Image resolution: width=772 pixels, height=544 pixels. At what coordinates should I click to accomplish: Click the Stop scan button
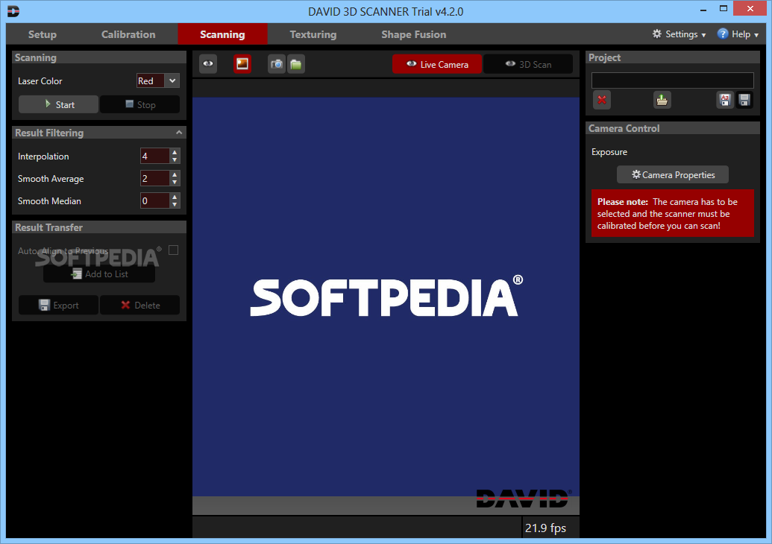(139, 104)
